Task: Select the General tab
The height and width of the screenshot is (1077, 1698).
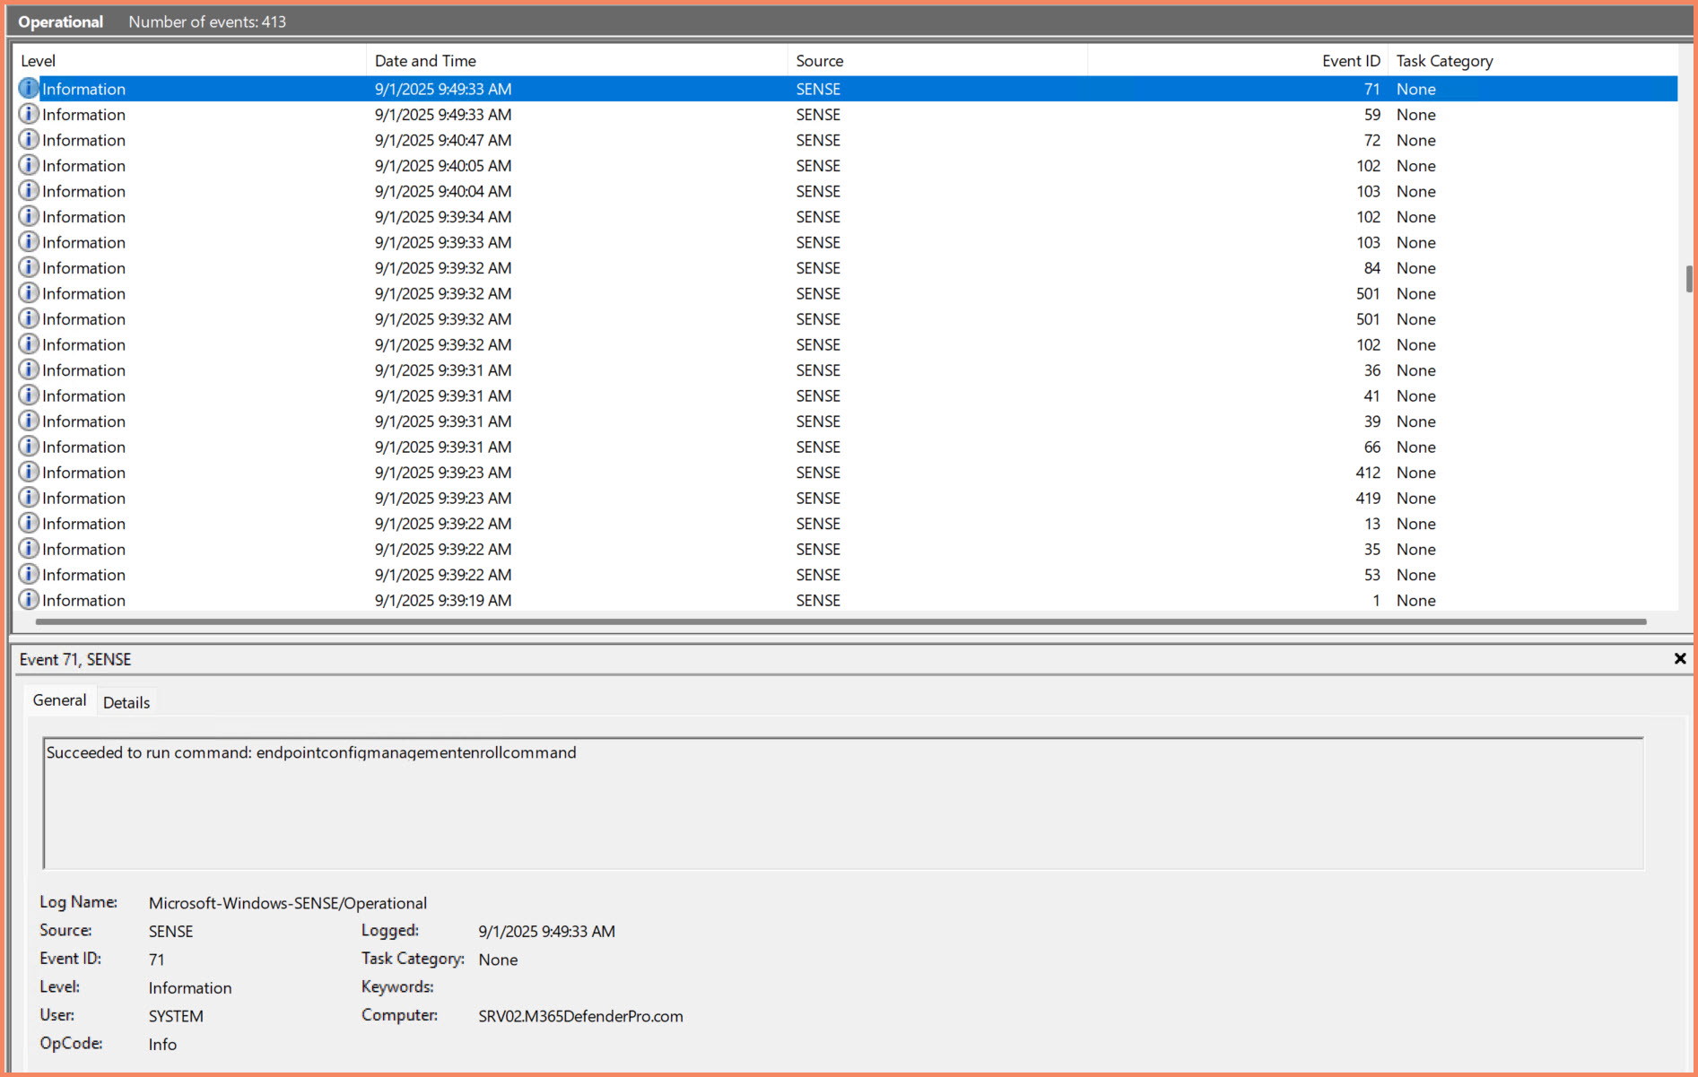Action: click(x=59, y=700)
